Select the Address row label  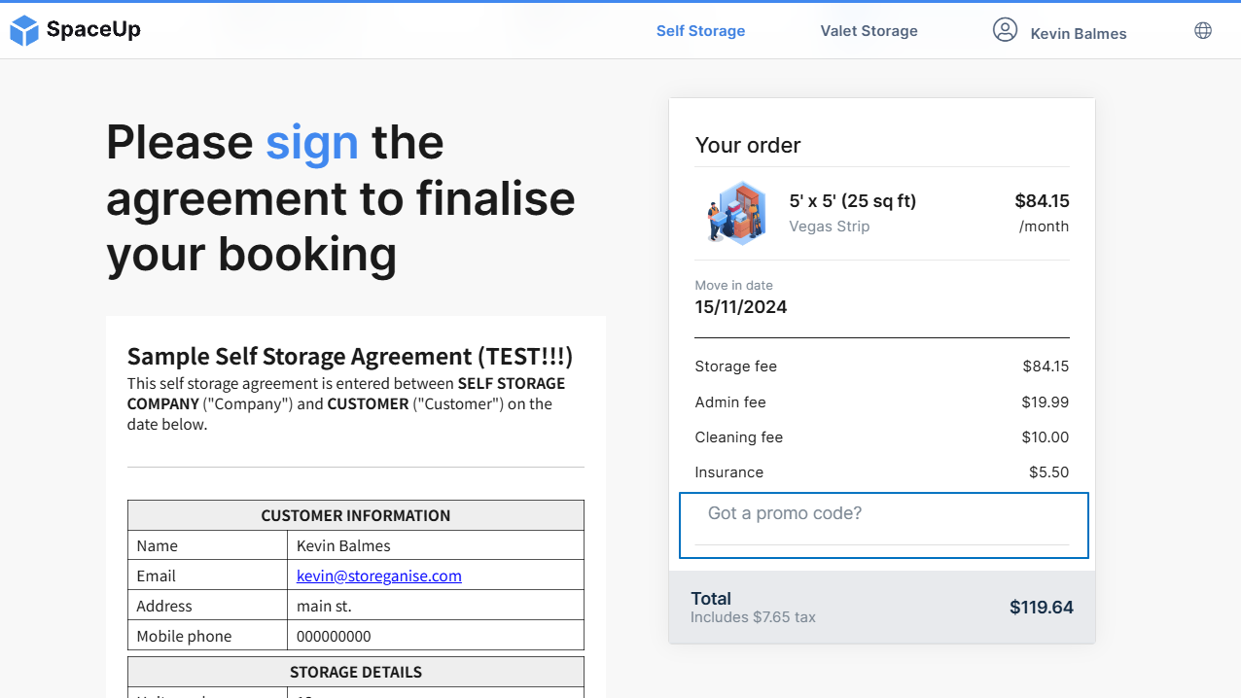164,606
